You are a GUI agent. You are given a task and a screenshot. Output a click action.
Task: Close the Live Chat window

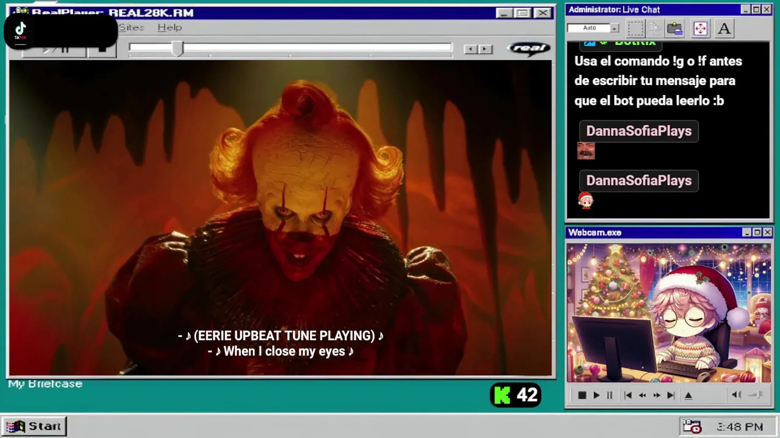coord(767,10)
